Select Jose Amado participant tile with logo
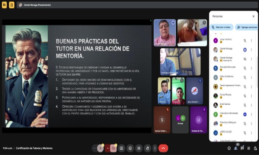 pos(195,91)
